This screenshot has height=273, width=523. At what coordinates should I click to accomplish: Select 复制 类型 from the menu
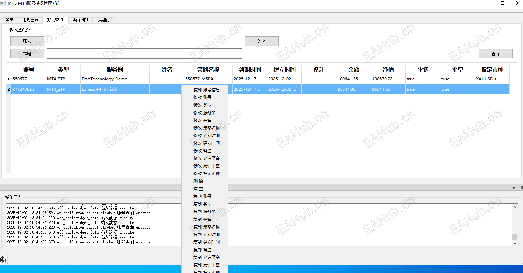point(205,204)
